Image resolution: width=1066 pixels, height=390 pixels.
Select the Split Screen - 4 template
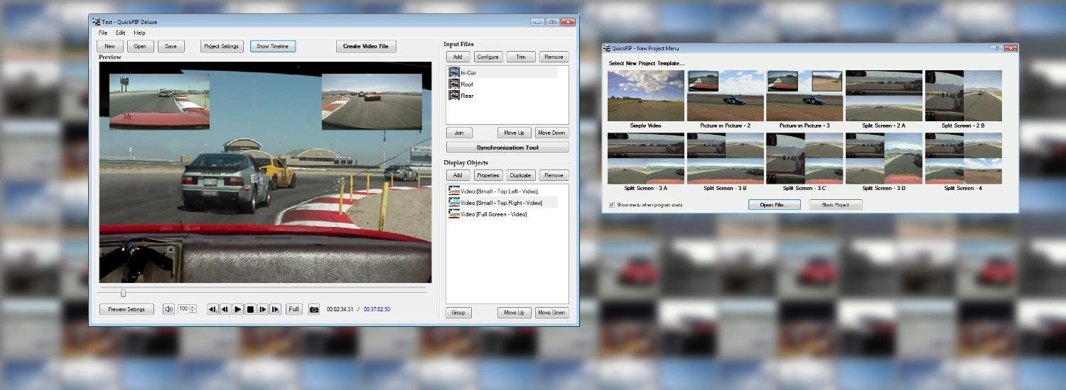coord(964,159)
